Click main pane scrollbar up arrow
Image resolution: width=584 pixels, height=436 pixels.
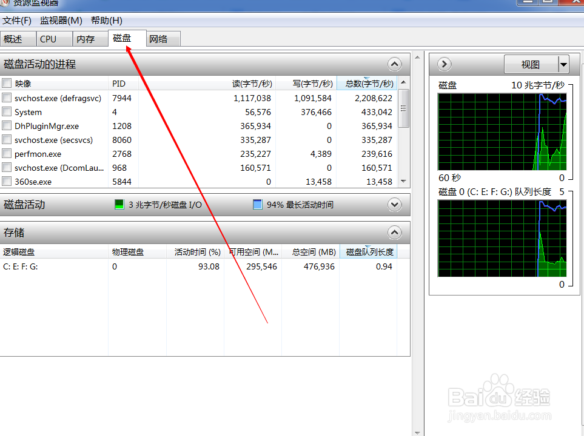click(417, 58)
